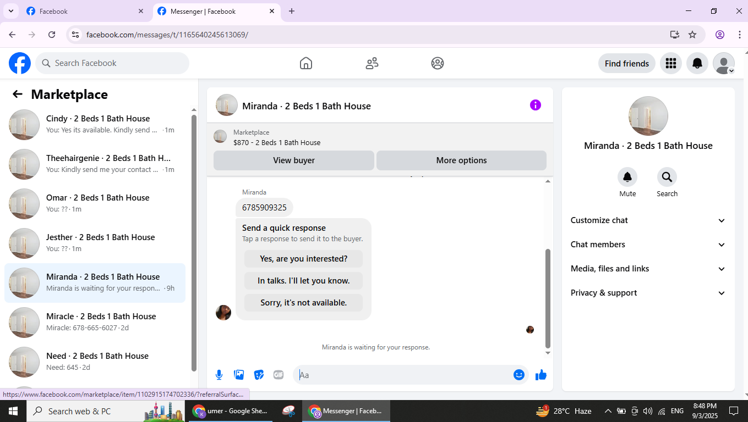Click the browser back arrow
748x422 pixels.
pyautogui.click(x=12, y=35)
